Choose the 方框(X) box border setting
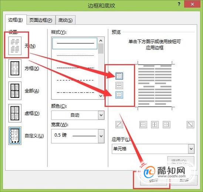This screenshot has width=203, height=192. (15, 68)
